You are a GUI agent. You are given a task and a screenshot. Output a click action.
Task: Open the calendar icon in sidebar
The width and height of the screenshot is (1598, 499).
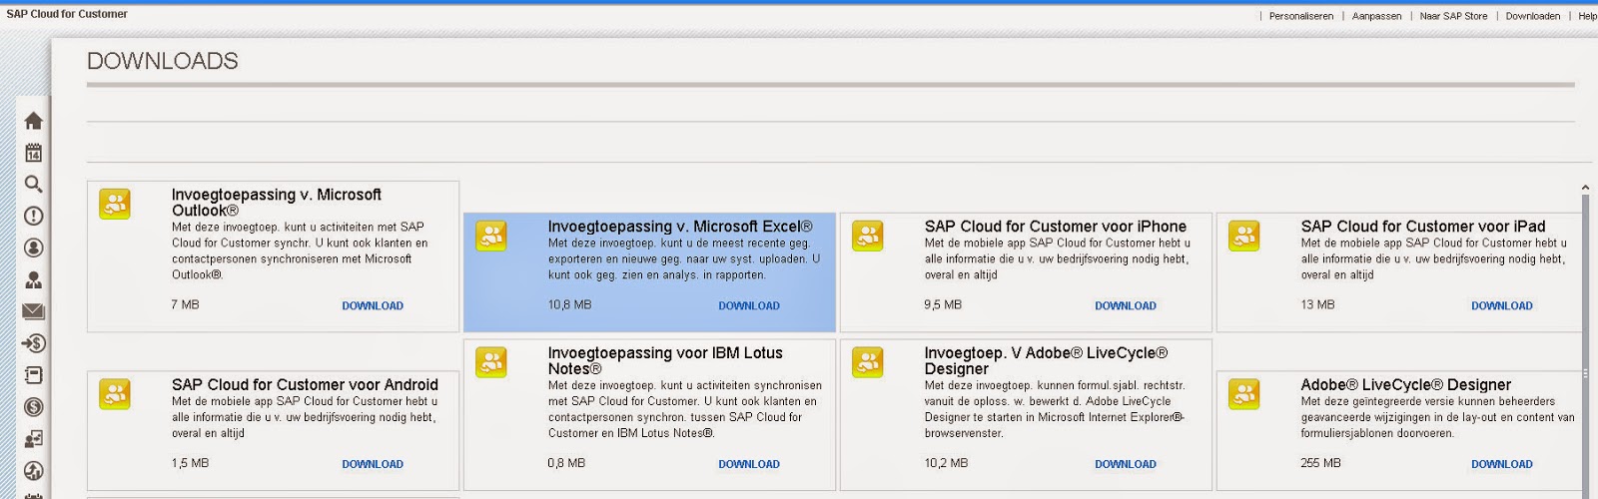click(33, 153)
